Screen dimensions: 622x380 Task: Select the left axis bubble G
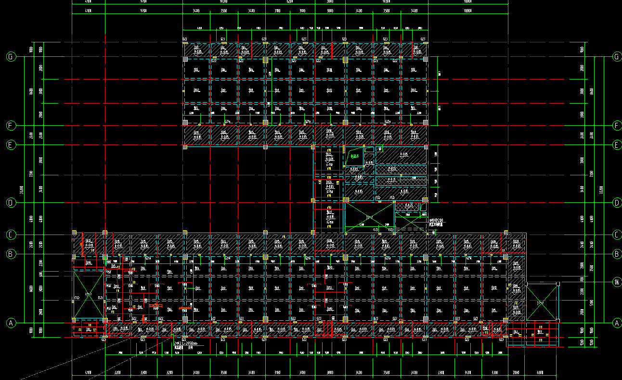coord(11,57)
